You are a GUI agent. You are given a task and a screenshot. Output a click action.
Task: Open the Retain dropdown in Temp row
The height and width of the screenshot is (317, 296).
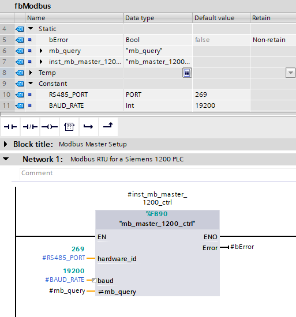click(291, 73)
